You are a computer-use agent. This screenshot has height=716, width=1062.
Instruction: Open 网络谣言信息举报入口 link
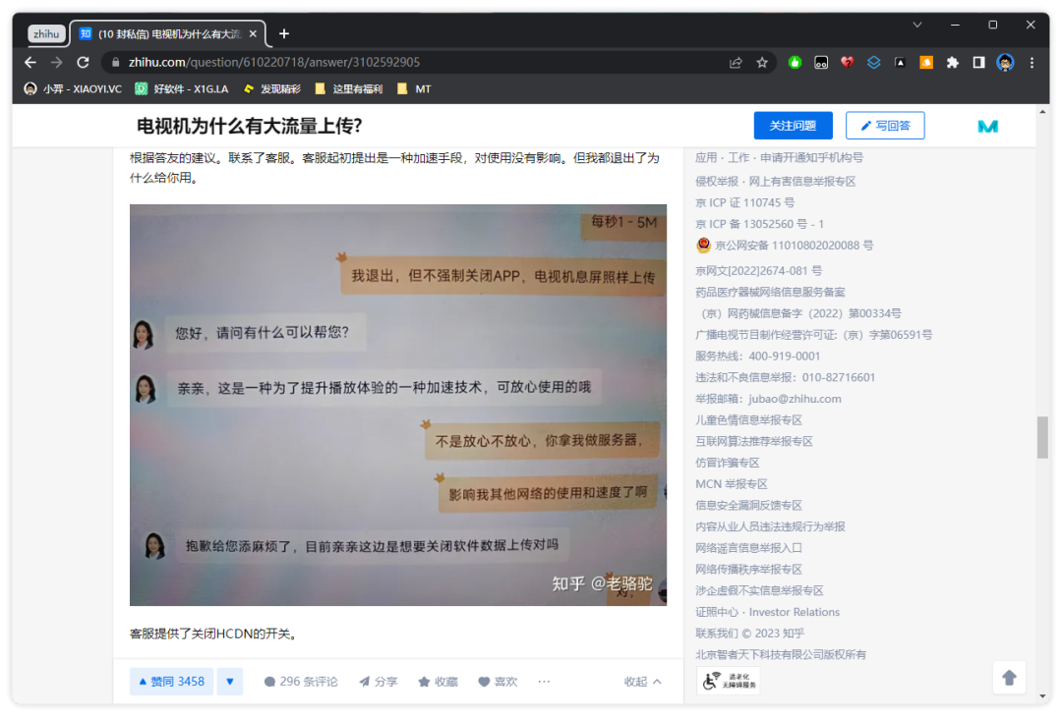coord(749,547)
